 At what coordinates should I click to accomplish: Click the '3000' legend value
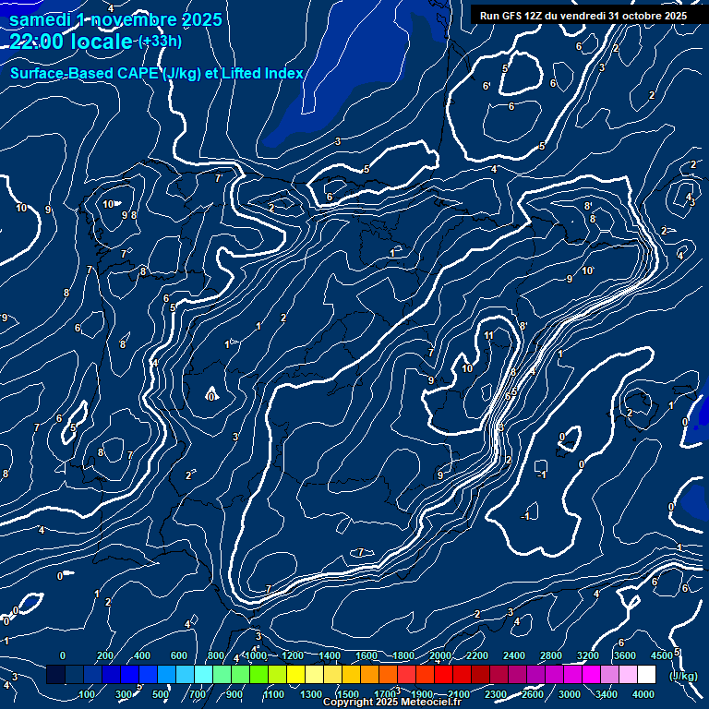[x=570, y=694]
